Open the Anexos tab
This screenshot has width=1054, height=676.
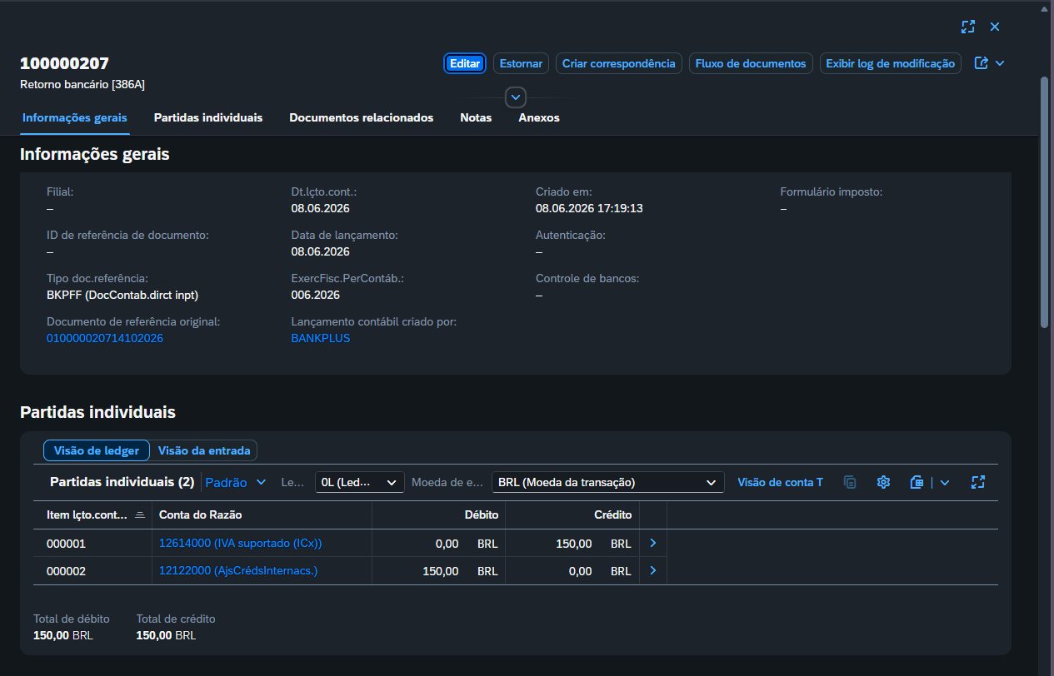pyautogui.click(x=539, y=118)
